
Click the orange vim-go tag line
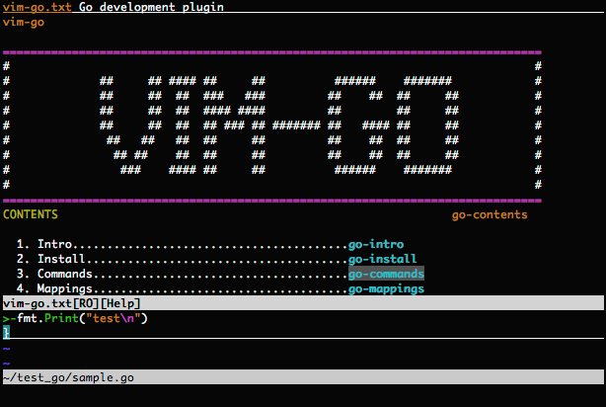(24, 22)
